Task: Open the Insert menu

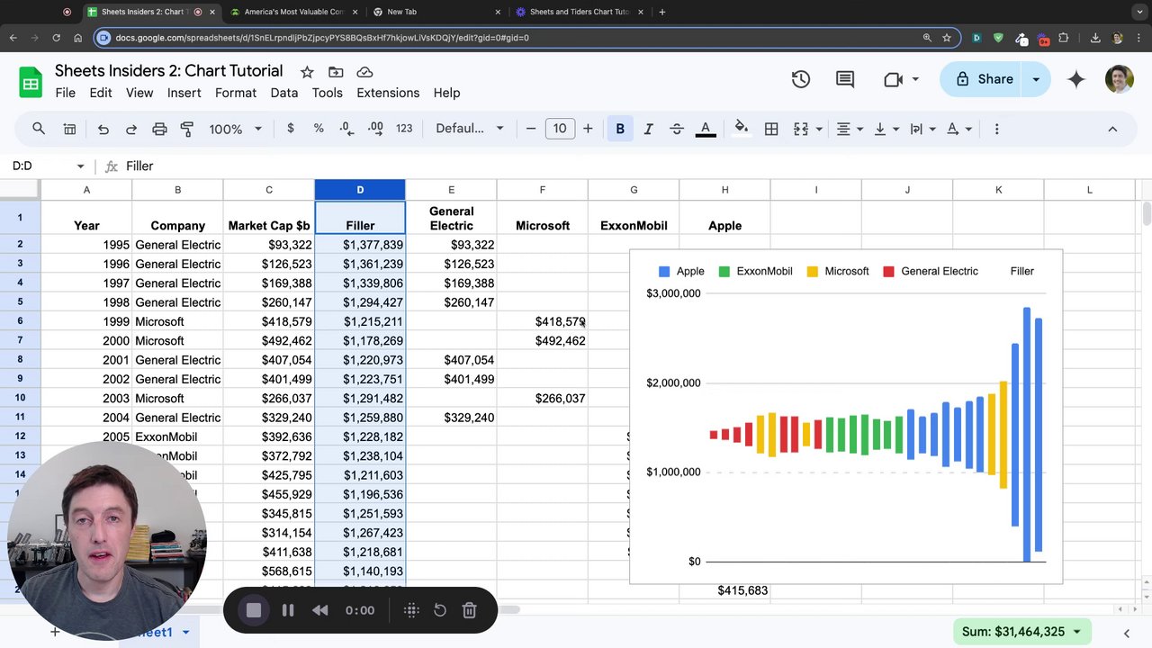Action: (184, 93)
